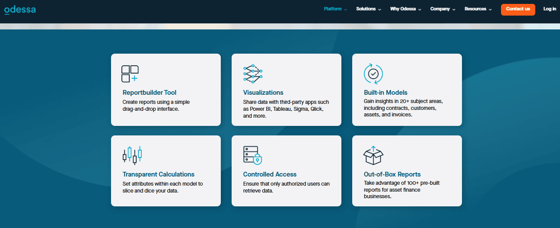Click the Visualizations network icon
Image resolution: width=560 pixels, height=228 pixels.
click(x=253, y=74)
